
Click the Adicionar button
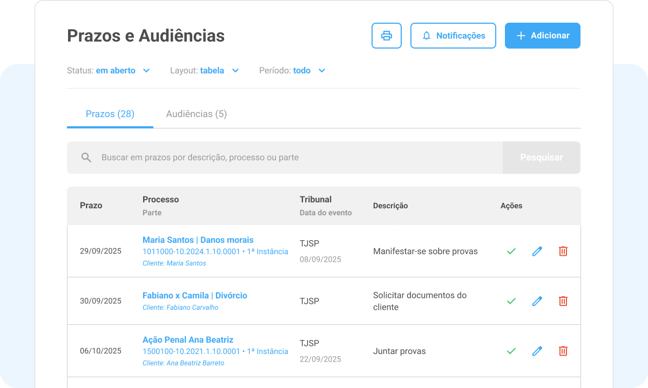pyautogui.click(x=542, y=35)
